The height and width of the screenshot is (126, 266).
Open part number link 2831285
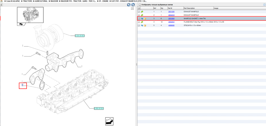tap(171, 12)
